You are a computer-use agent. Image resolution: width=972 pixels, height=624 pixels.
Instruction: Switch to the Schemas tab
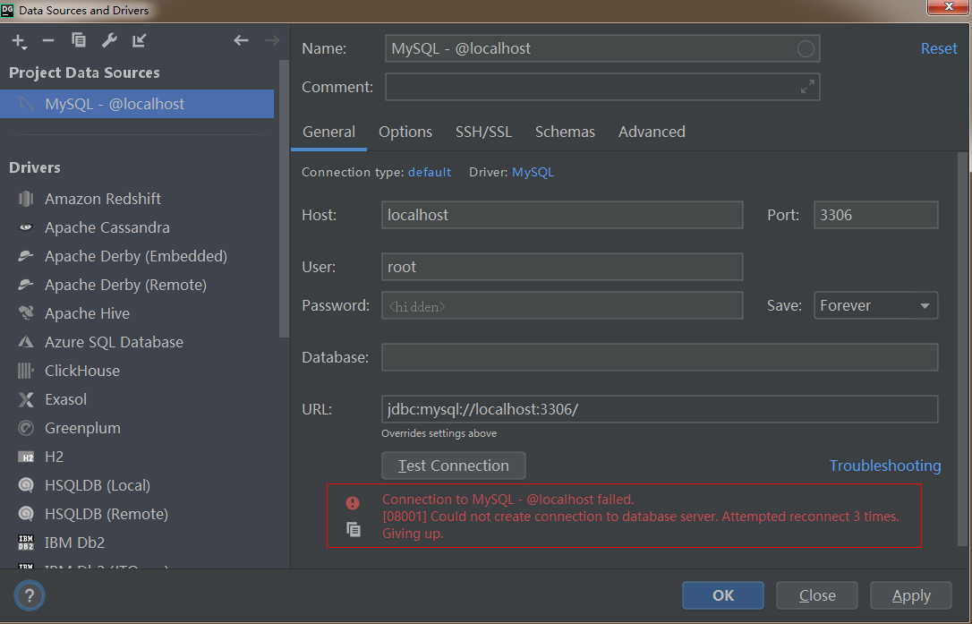tap(565, 132)
